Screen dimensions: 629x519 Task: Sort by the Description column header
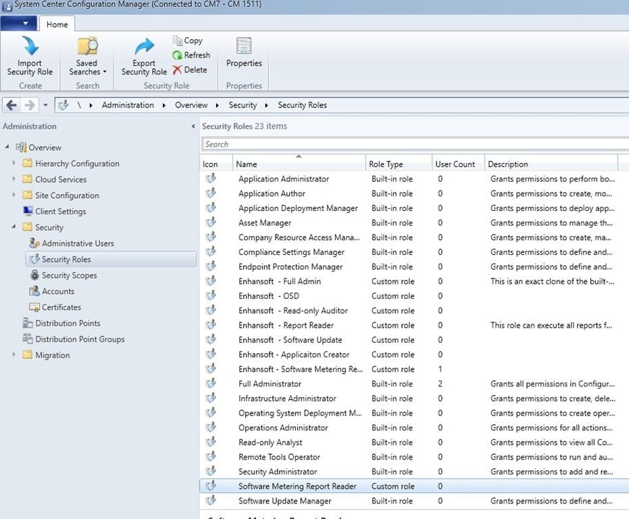(x=551, y=164)
